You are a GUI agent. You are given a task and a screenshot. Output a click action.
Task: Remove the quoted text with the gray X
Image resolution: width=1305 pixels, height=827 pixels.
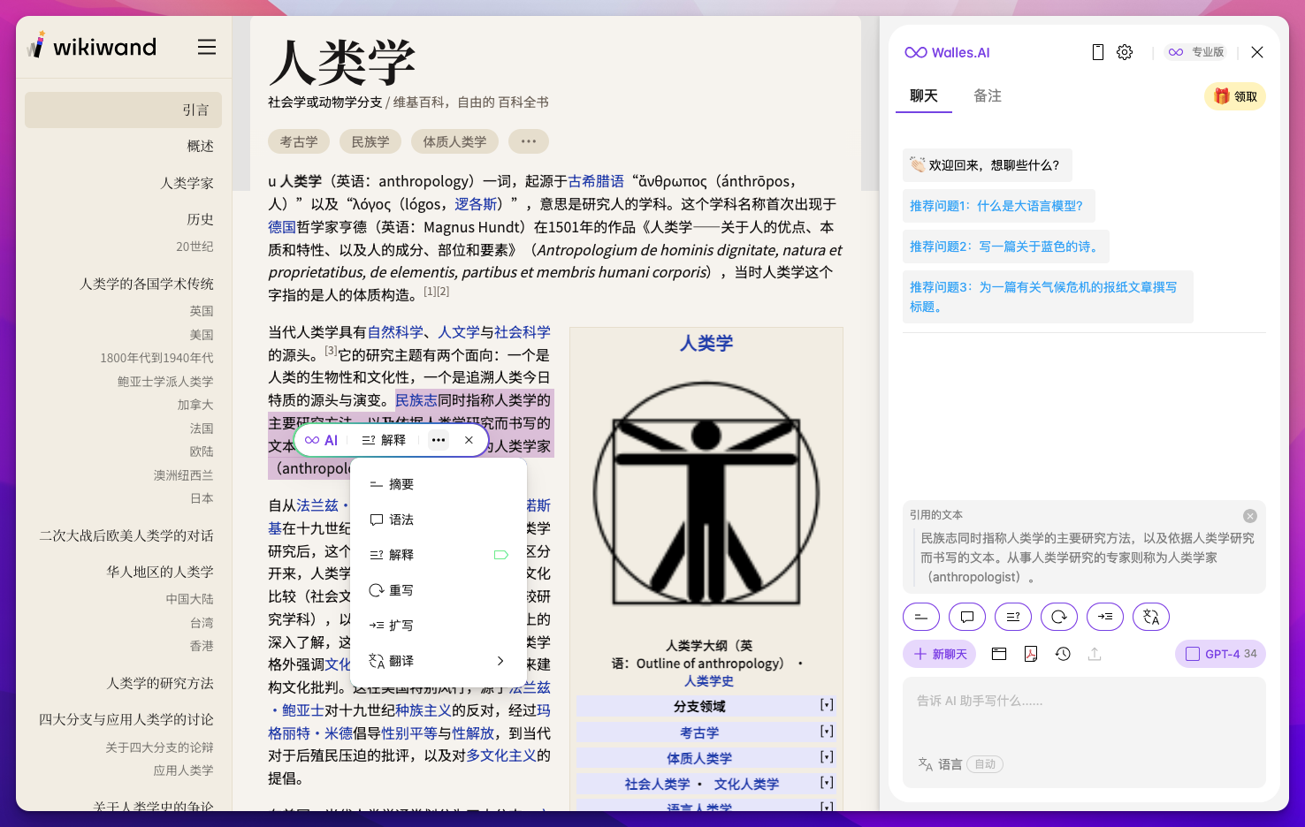coord(1250,516)
